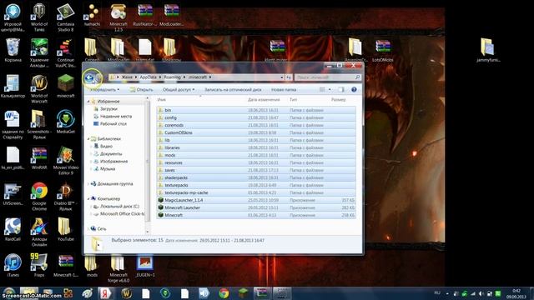Click the Женя breadcrumb segment
This screenshot has height=300, width=534.
point(127,77)
